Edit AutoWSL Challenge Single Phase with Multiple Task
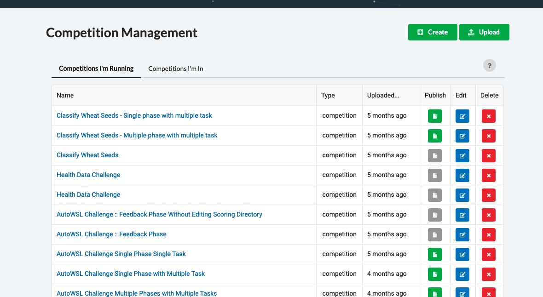This screenshot has height=297, width=543. [x=462, y=274]
